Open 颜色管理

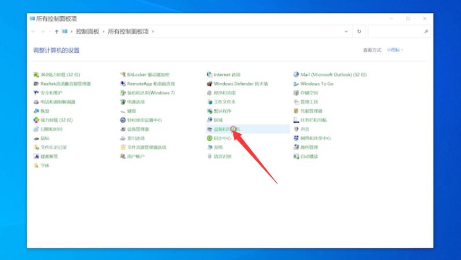pyautogui.click(x=306, y=147)
